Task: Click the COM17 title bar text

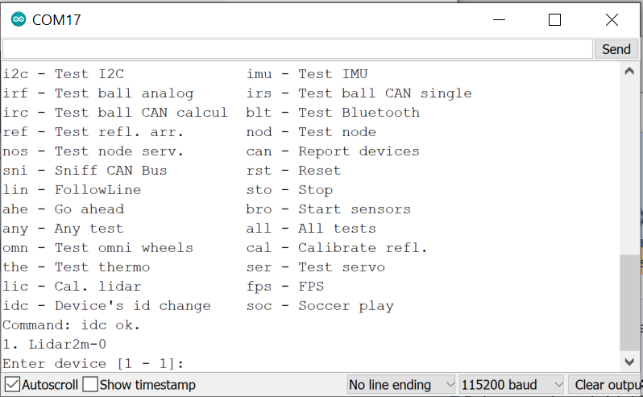Action: pos(56,19)
